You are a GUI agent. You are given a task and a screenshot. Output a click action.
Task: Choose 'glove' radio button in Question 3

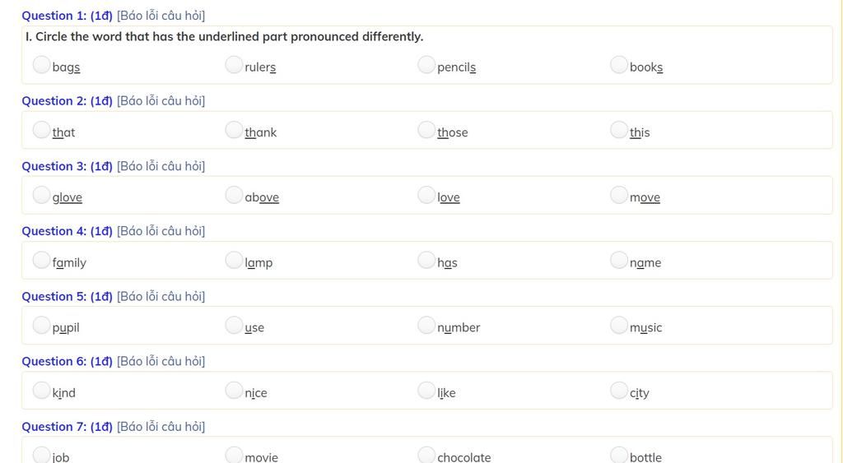[x=41, y=195]
